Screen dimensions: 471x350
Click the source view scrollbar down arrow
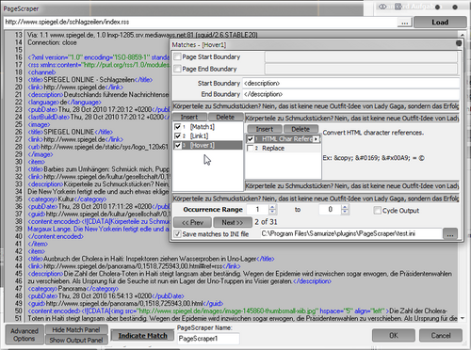463,318
